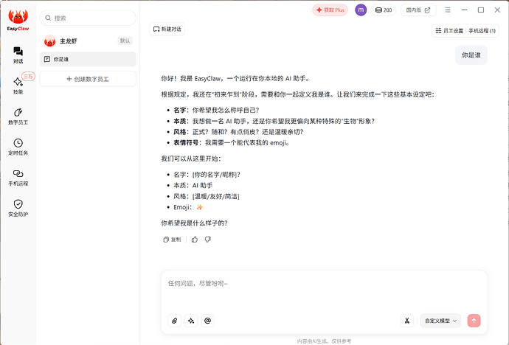The height and width of the screenshot is (345, 509).
Task: Open the 定时任务 scheduled tasks section
Action: click(x=18, y=147)
